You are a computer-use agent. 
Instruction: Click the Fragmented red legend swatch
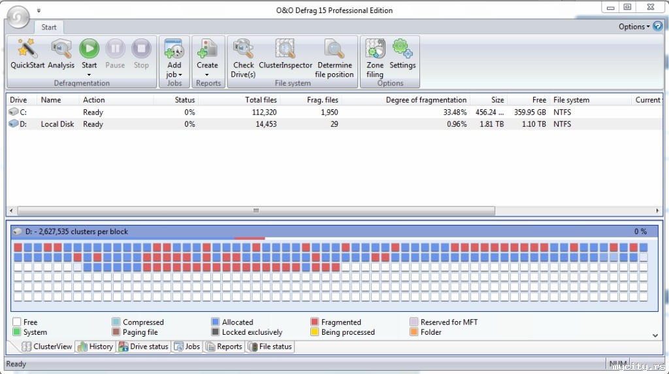(x=314, y=322)
